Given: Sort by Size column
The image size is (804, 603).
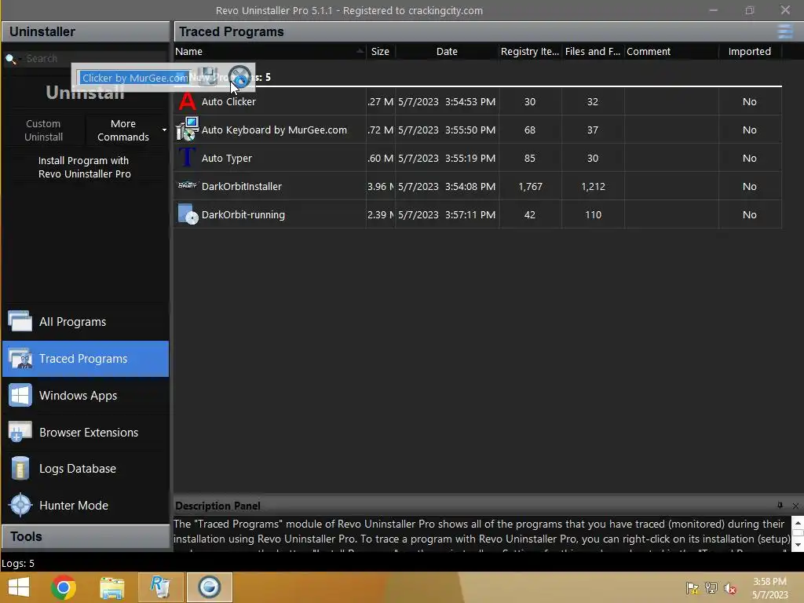Looking at the screenshot, I should [x=381, y=51].
